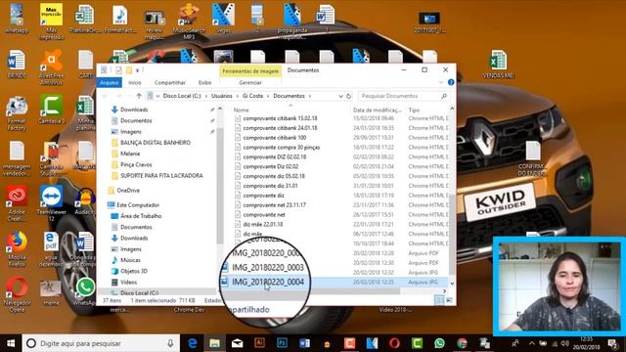
Task: Open the Mail app in taskbar
Action: pyautogui.click(x=237, y=343)
